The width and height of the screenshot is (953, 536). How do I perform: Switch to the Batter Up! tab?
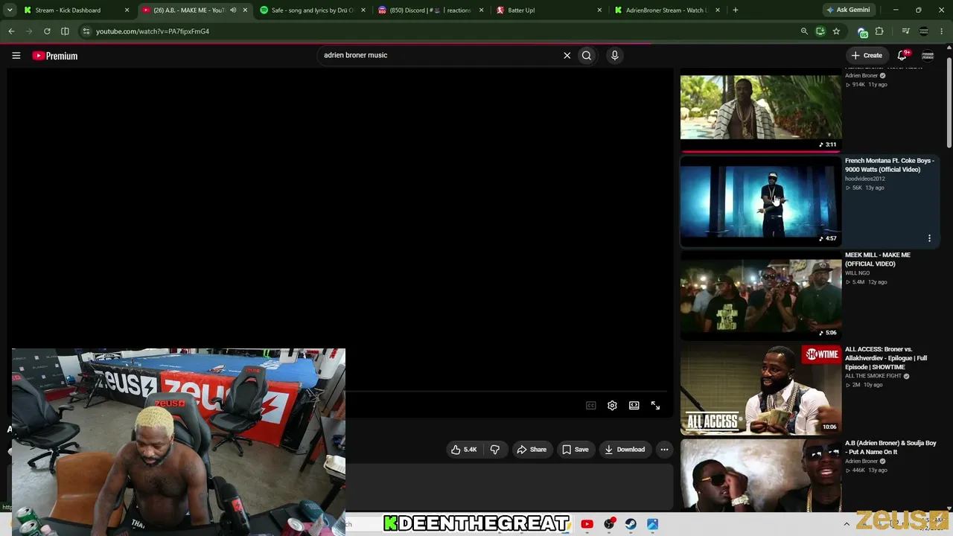(x=549, y=10)
